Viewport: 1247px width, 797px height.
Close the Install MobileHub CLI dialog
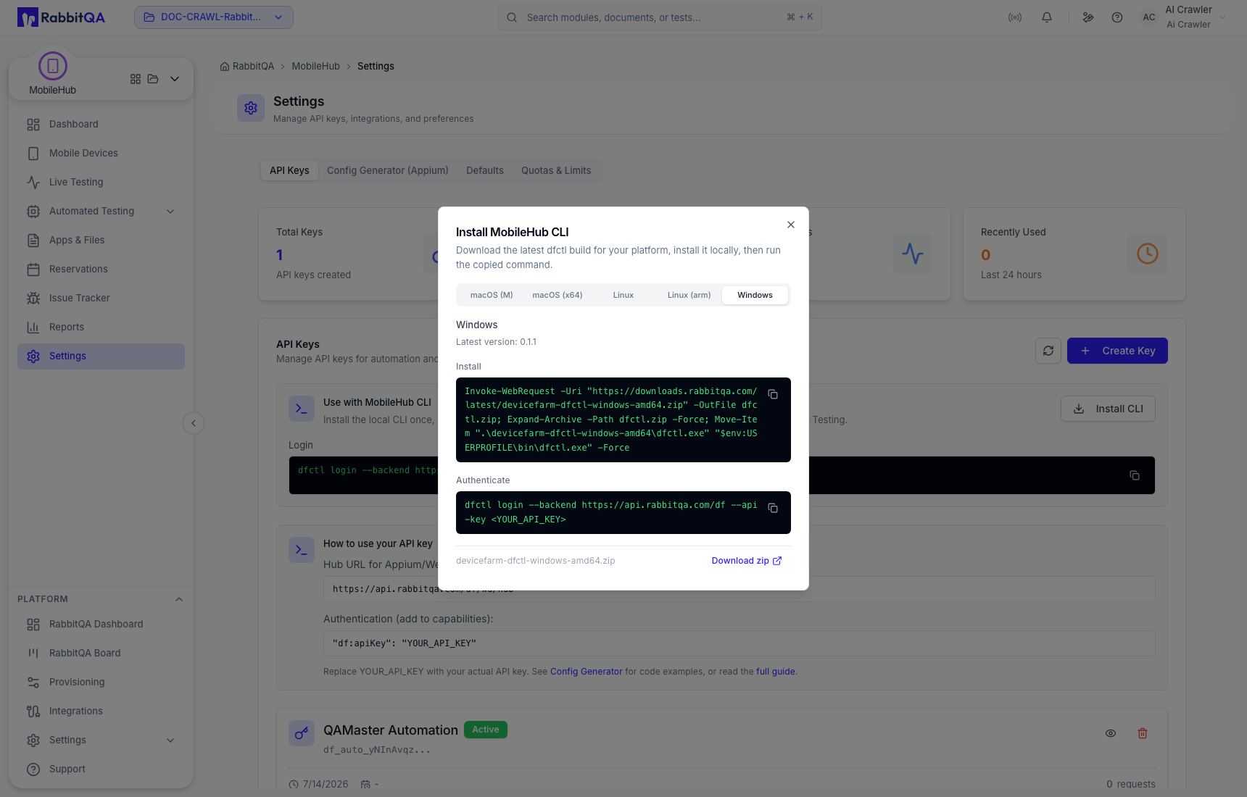(x=791, y=225)
